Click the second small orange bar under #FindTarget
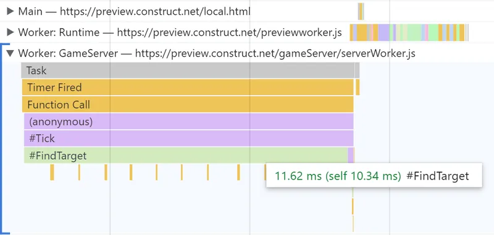The width and height of the screenshot is (494, 235). coord(79,172)
